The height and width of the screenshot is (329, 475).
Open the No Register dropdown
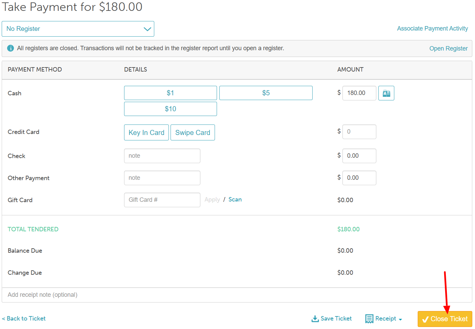[x=78, y=29]
